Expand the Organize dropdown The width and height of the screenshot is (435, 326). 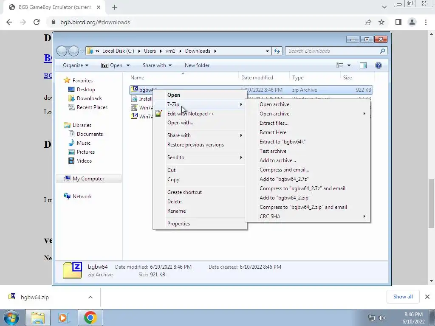click(76, 65)
